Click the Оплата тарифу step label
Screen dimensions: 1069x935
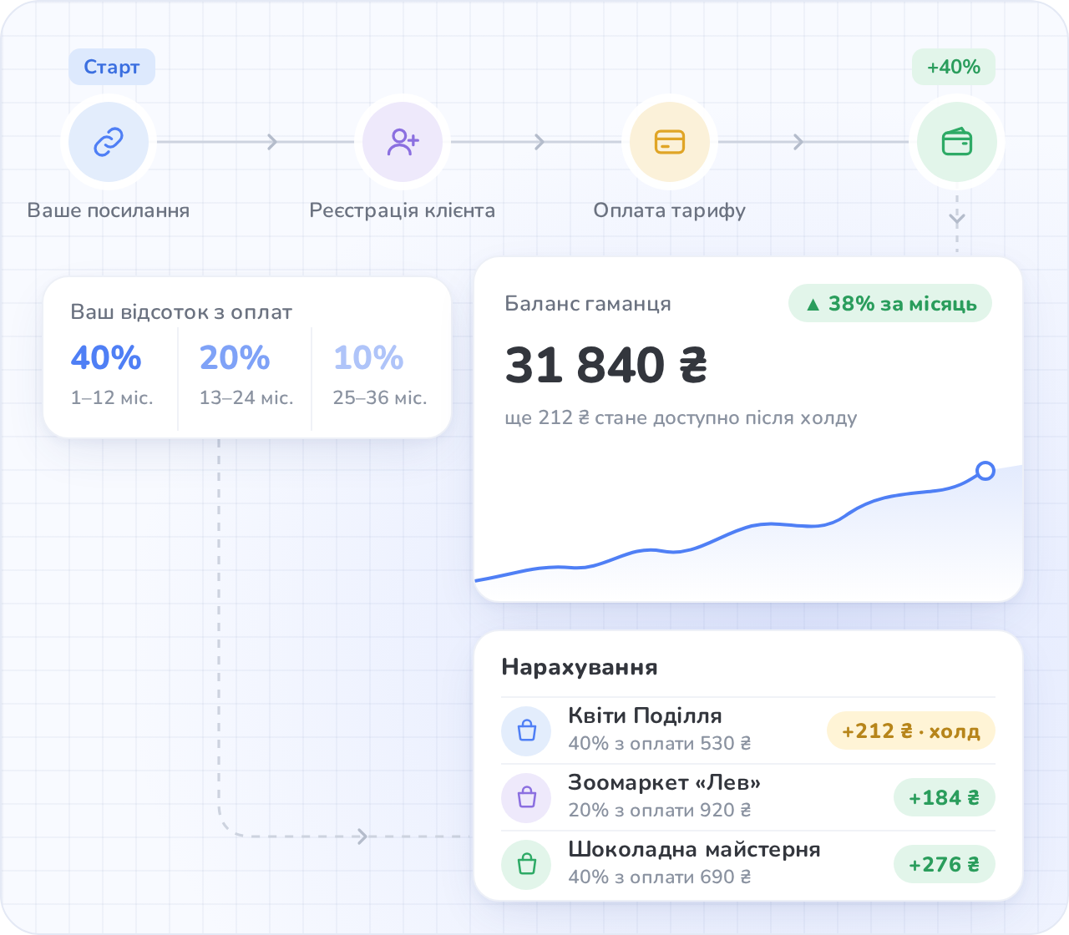click(670, 210)
